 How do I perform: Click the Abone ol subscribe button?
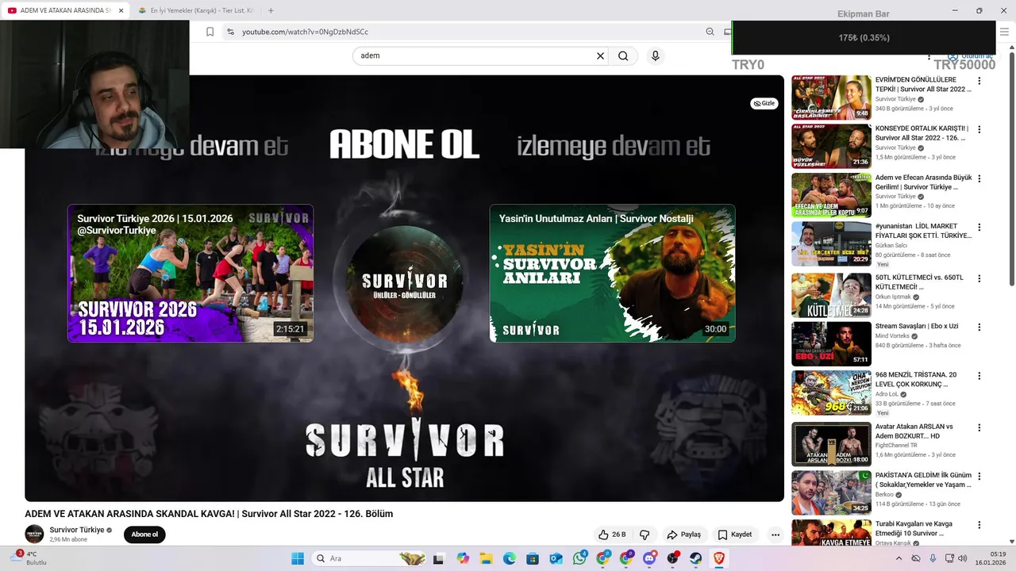click(x=144, y=535)
